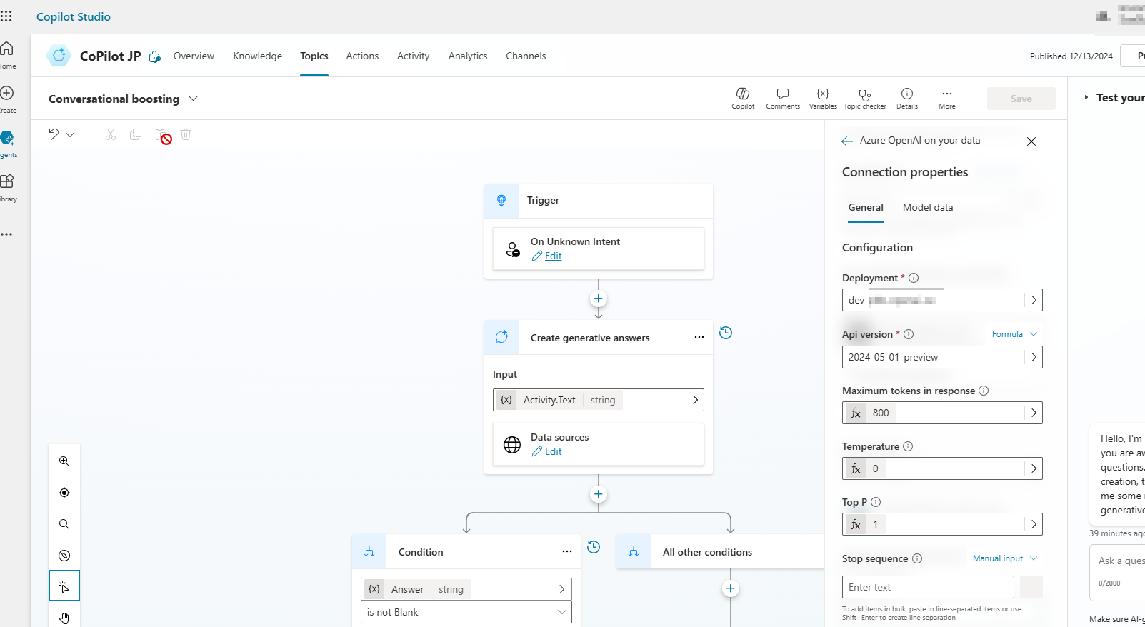Click the Paste icon in toolbar
This screenshot has width=1145, height=627.
(162, 135)
